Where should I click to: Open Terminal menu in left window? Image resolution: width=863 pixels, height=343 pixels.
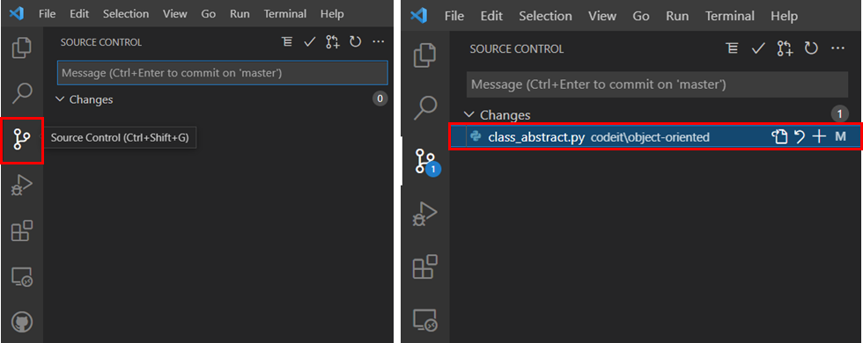[284, 14]
